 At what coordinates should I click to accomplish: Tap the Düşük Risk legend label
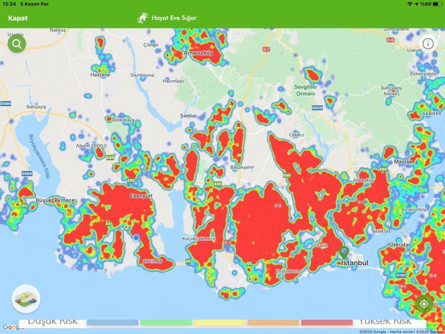tap(53, 321)
